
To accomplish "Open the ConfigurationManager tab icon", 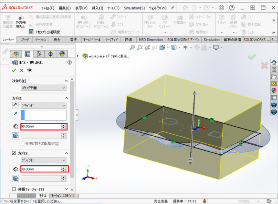I will pyautogui.click(x=39, y=54).
